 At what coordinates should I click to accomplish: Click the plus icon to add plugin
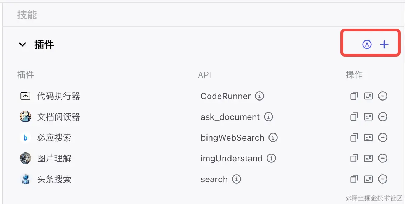point(384,44)
